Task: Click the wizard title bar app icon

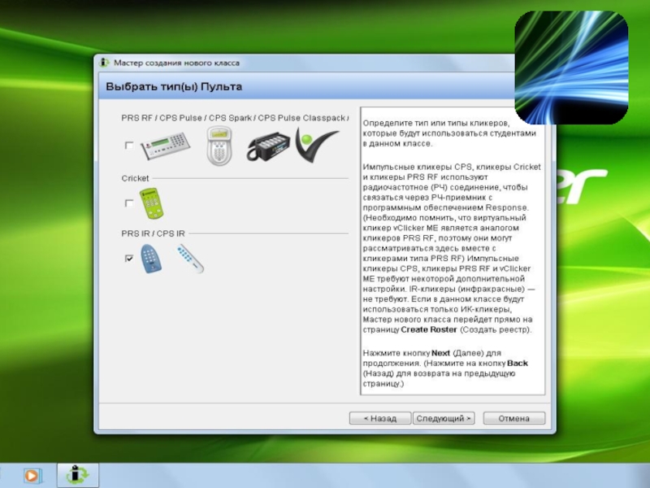Action: pos(104,63)
